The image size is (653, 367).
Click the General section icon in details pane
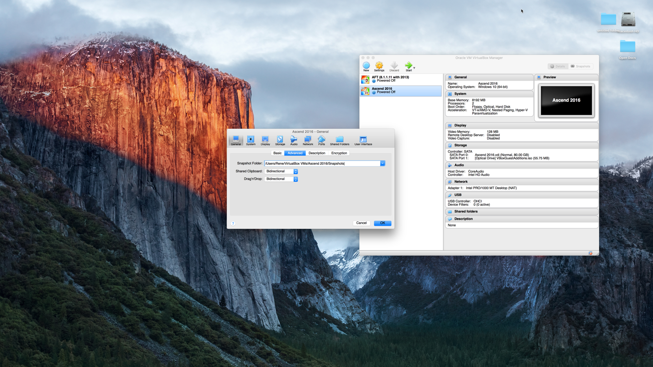(450, 78)
